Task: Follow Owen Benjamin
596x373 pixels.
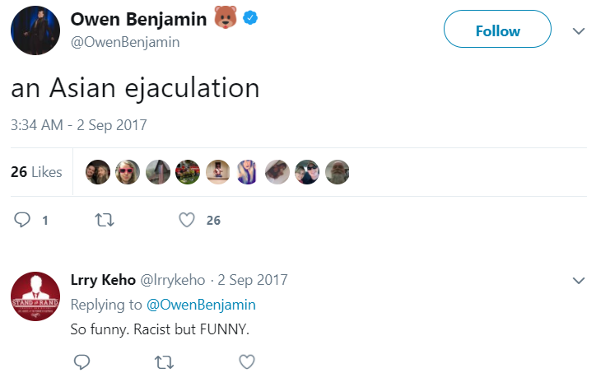Action: tap(497, 30)
